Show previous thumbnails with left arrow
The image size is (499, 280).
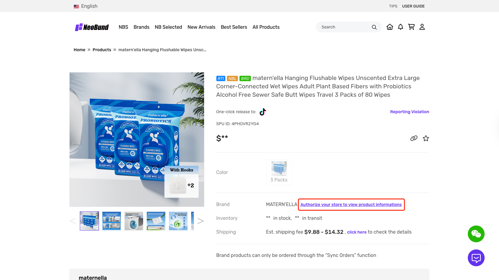pos(73,221)
